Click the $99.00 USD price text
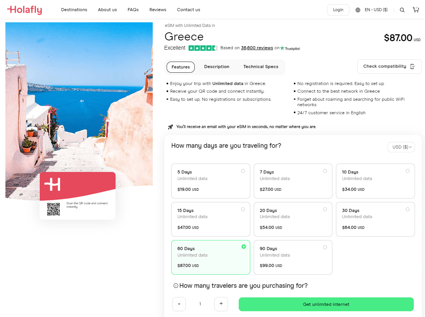Viewport: 425px width, 317px height. pyautogui.click(x=271, y=265)
